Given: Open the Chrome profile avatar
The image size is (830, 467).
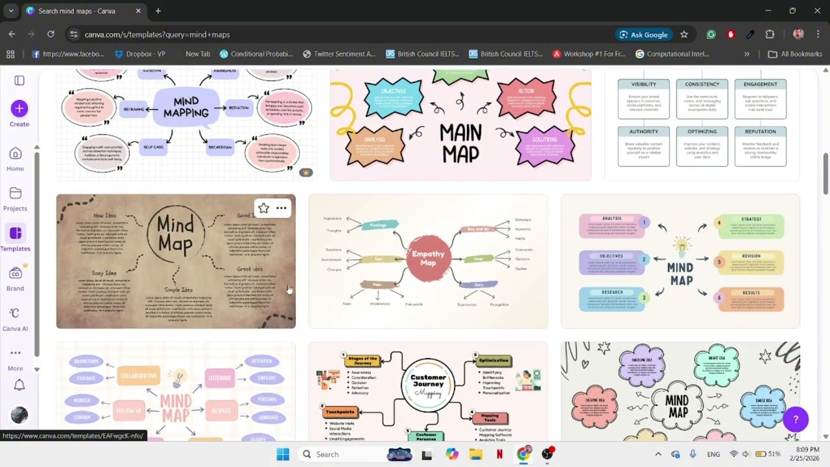Looking at the screenshot, I should coord(798,34).
